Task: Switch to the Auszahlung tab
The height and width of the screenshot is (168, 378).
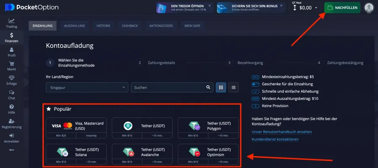Action: (x=74, y=25)
